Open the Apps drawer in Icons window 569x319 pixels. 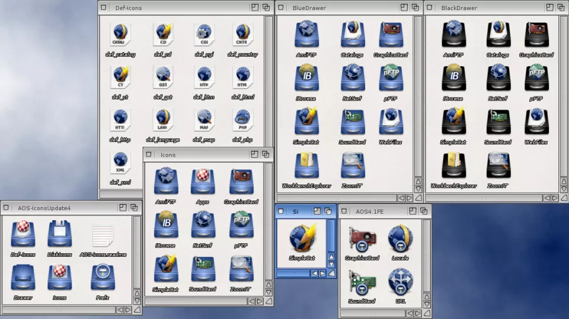[202, 182]
